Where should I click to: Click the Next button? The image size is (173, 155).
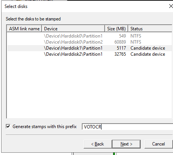[126, 144]
